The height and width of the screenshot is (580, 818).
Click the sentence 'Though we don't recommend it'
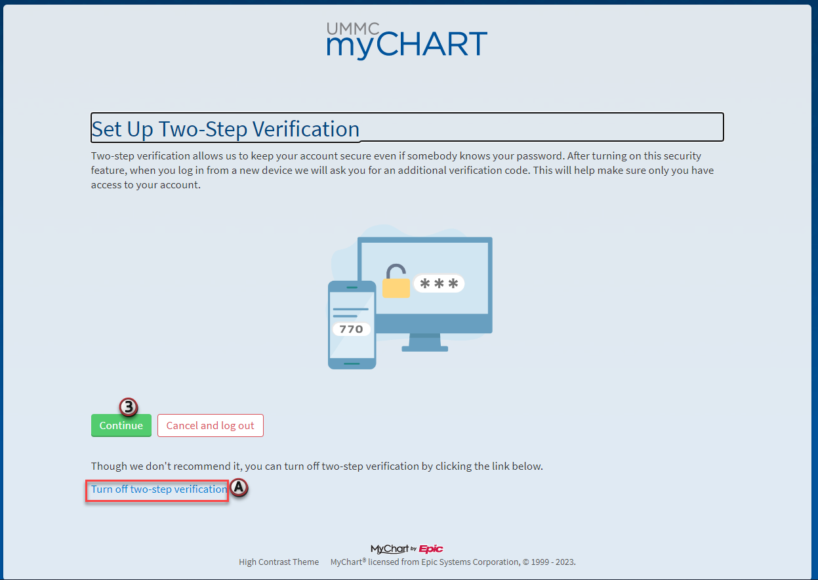click(x=317, y=466)
